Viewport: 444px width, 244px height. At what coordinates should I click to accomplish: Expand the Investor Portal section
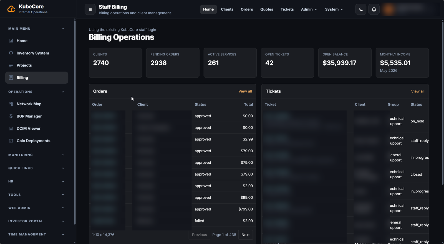(x=63, y=221)
